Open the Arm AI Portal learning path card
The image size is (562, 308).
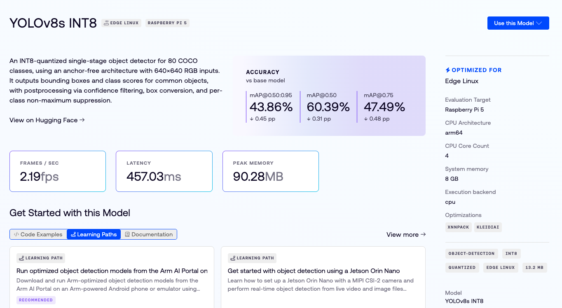click(x=112, y=277)
